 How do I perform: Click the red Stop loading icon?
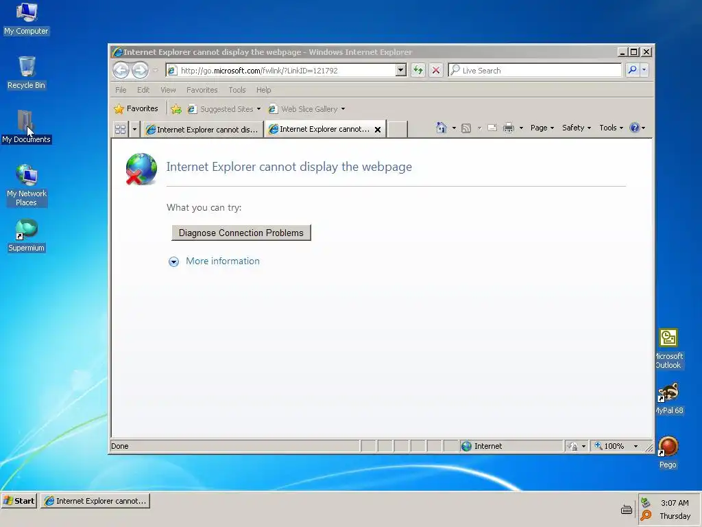pyautogui.click(x=435, y=70)
